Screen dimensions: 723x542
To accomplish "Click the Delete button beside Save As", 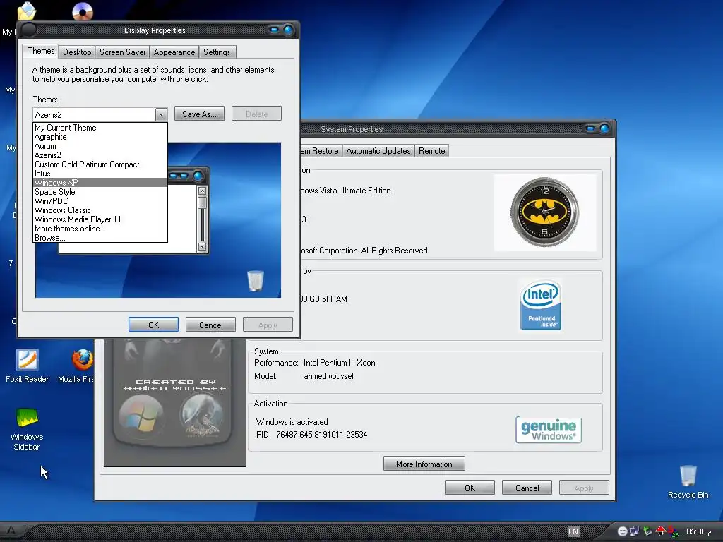I will pos(256,114).
